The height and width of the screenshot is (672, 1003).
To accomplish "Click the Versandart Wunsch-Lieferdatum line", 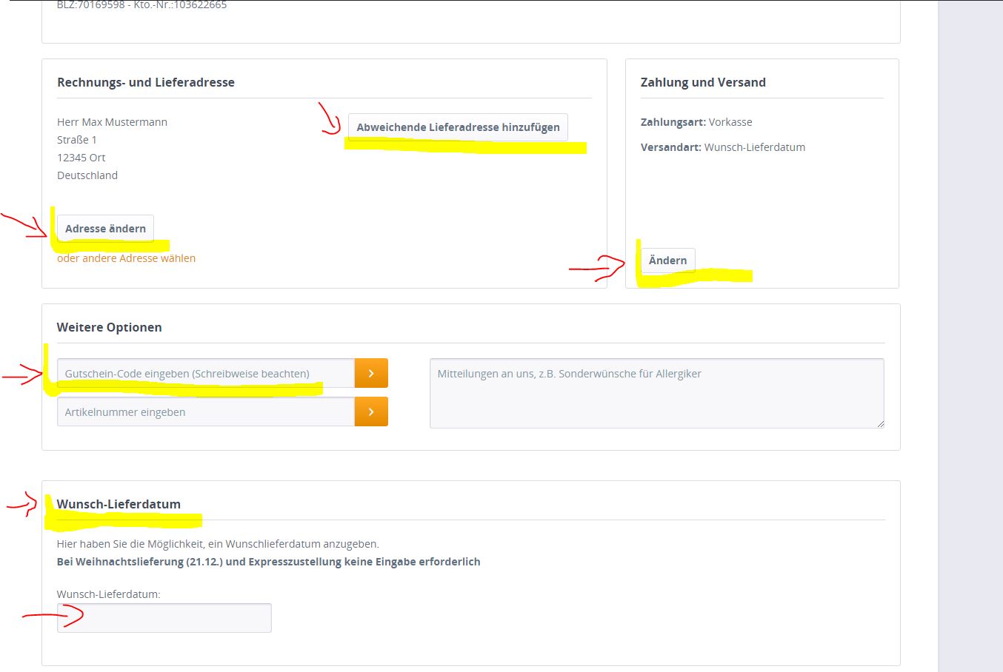I will tap(722, 147).
